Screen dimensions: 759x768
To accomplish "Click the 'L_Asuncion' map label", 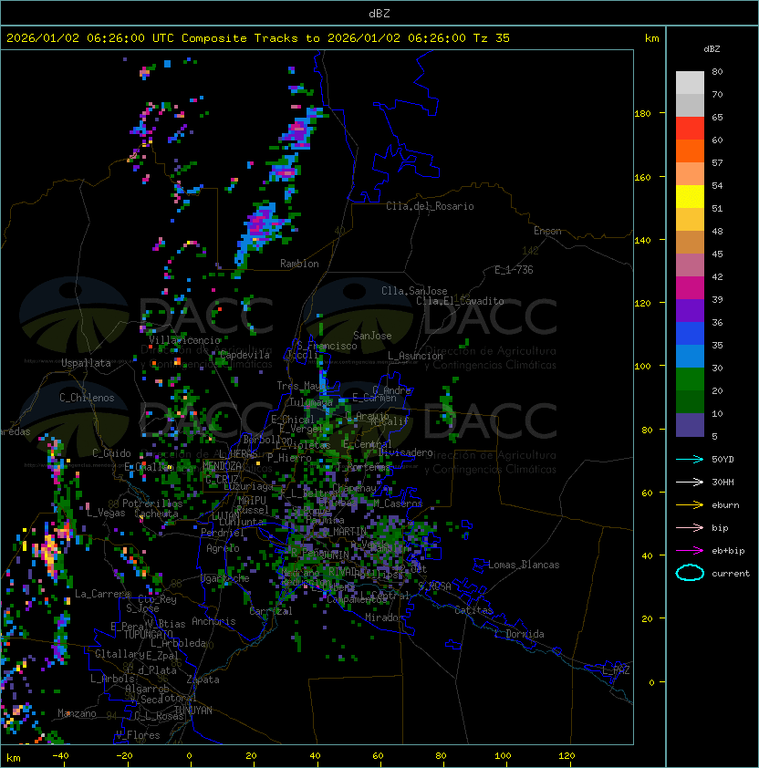I will 415,356.
